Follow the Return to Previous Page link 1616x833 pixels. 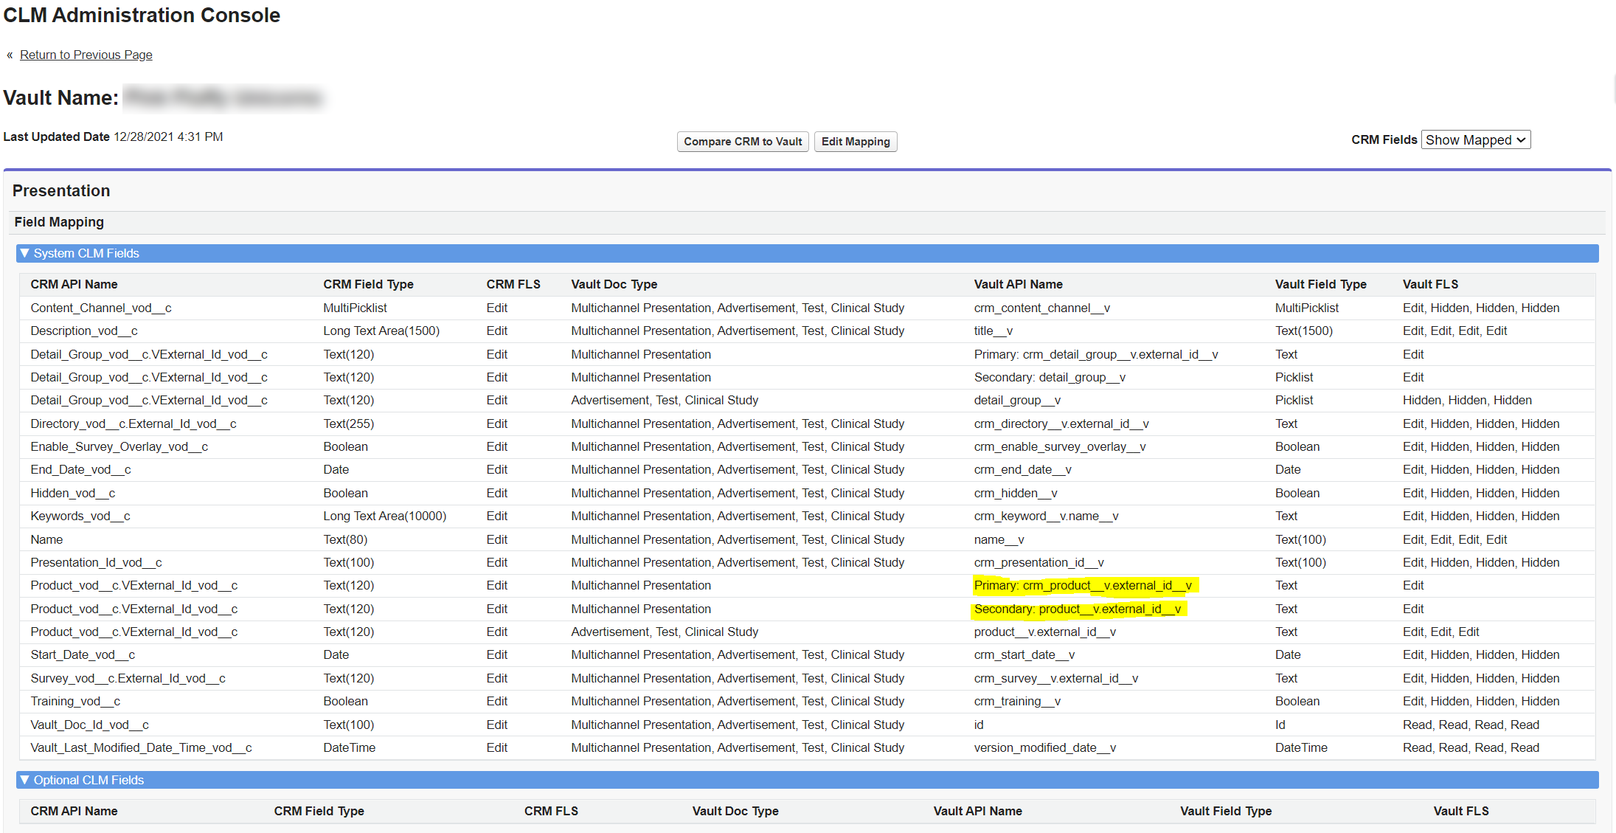coord(86,55)
